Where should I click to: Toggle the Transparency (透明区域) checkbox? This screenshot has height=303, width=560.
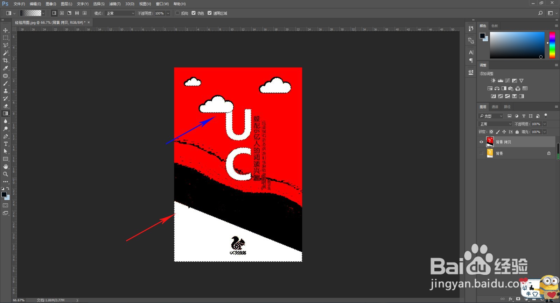click(210, 13)
